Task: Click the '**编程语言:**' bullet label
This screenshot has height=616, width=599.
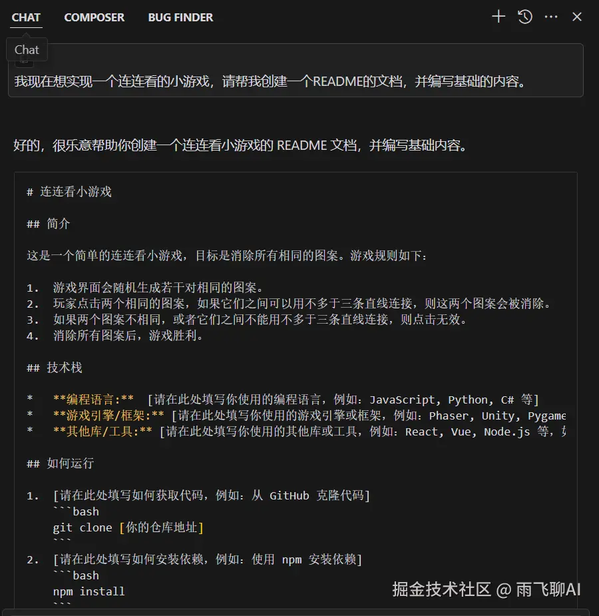Action: pos(93,400)
